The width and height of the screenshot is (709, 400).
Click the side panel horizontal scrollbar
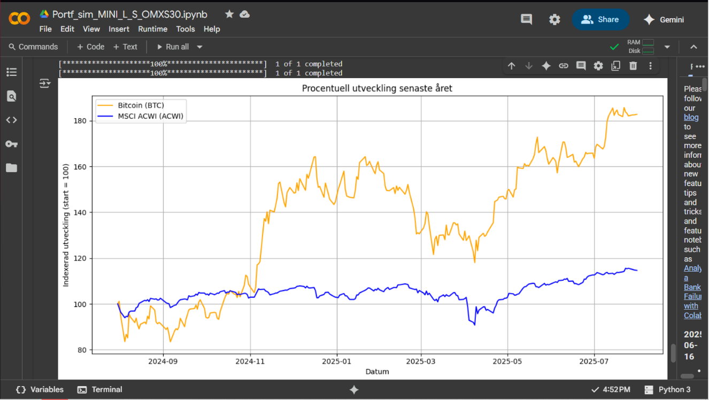[687, 376]
